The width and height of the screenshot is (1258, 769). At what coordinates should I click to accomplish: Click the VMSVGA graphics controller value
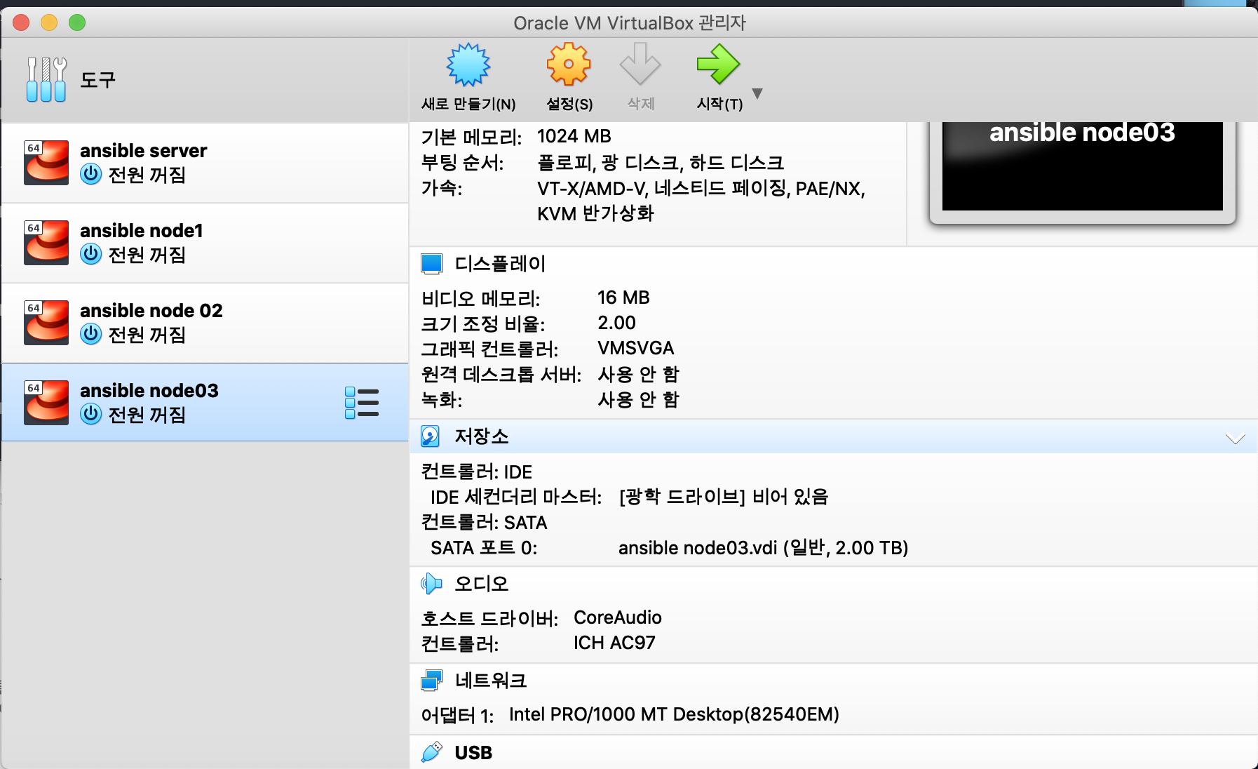[x=635, y=348]
